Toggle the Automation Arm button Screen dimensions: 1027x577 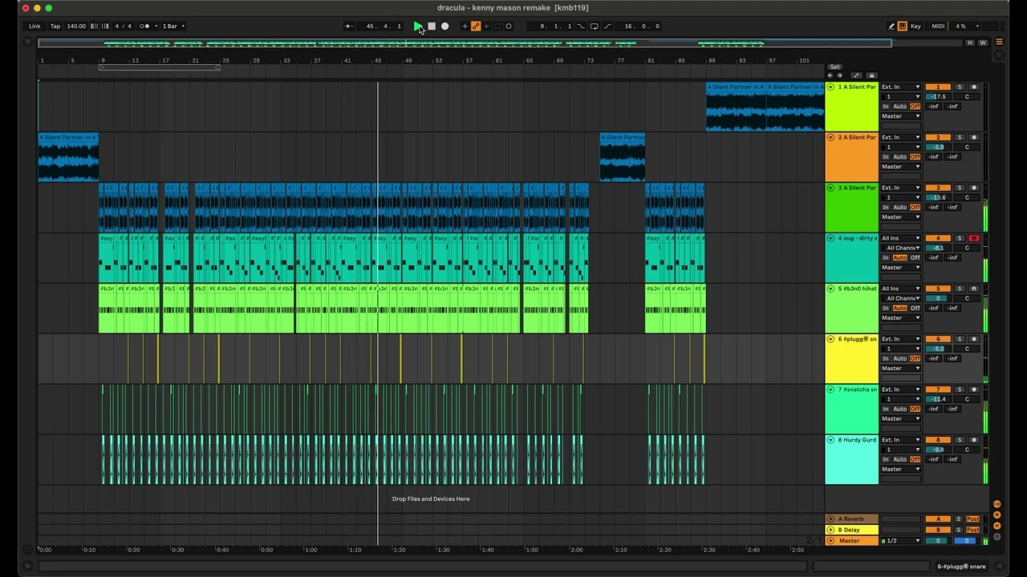click(x=476, y=26)
